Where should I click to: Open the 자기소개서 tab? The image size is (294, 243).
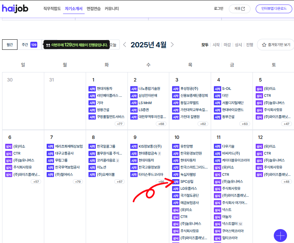point(73,9)
